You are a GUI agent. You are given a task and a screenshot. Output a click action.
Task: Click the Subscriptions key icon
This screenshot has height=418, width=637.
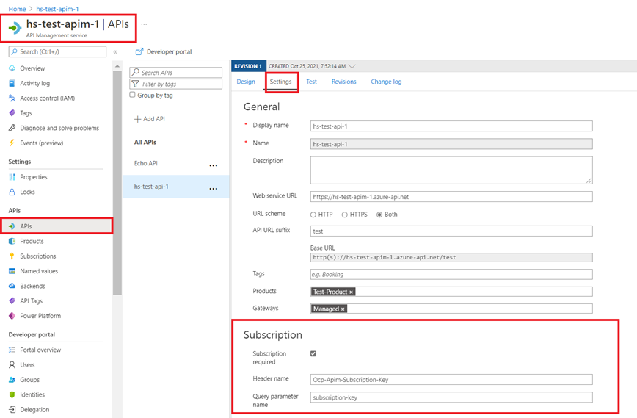point(12,256)
